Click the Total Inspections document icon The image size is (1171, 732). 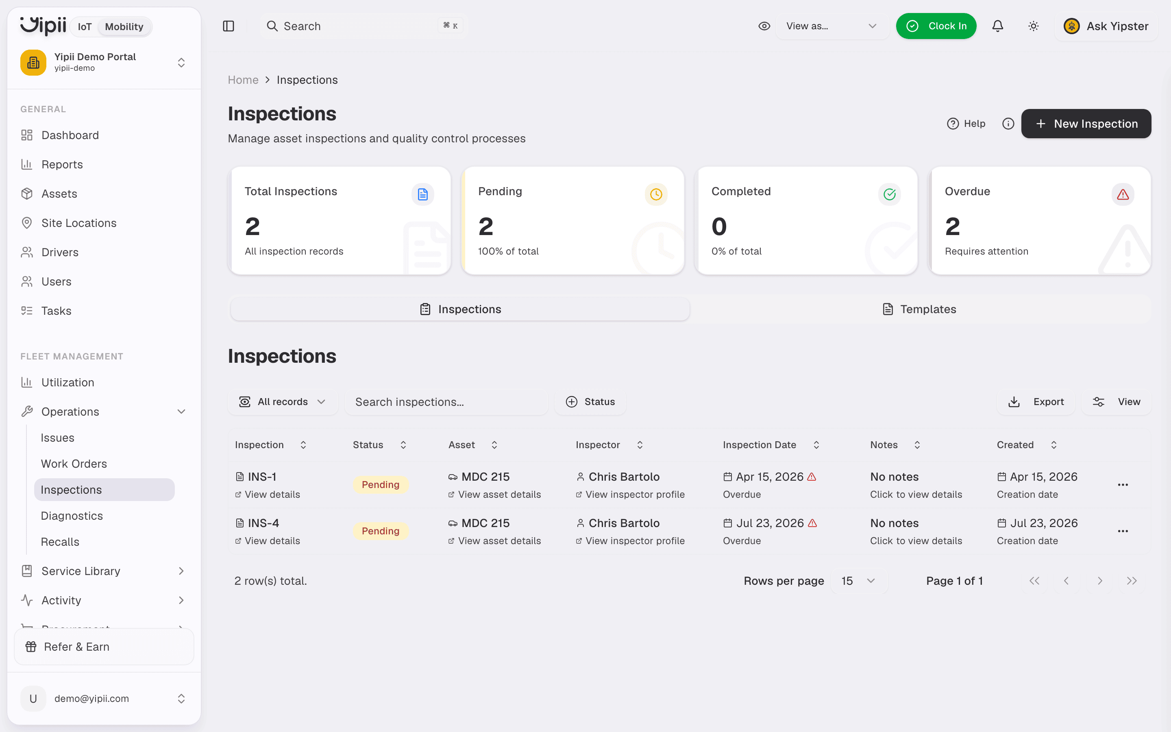422,194
